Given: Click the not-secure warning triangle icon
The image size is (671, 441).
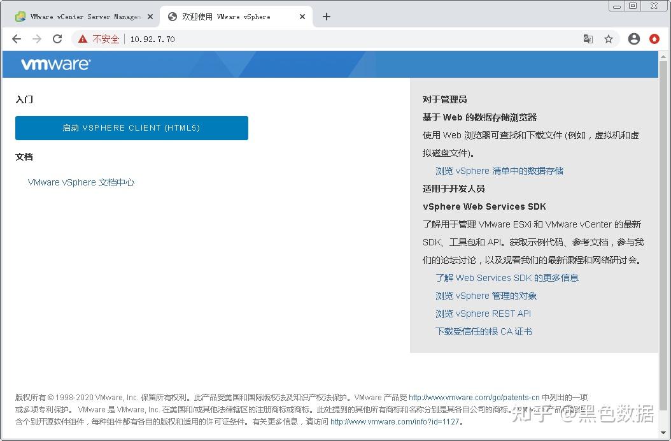Looking at the screenshot, I should pos(83,39).
